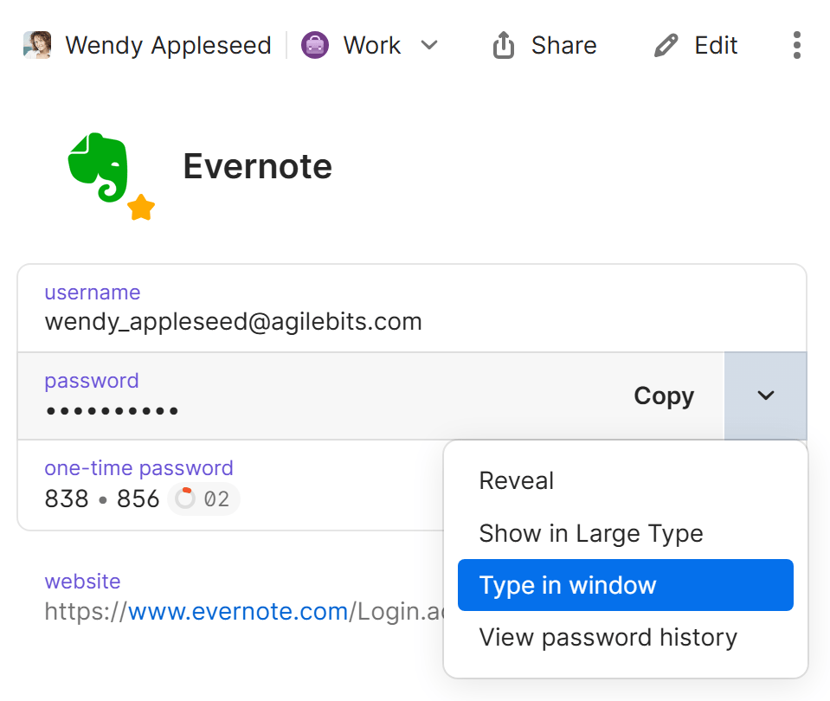The image size is (830, 701).
Task: Click Wendy Appleseed's profile avatar
Action: (37, 45)
